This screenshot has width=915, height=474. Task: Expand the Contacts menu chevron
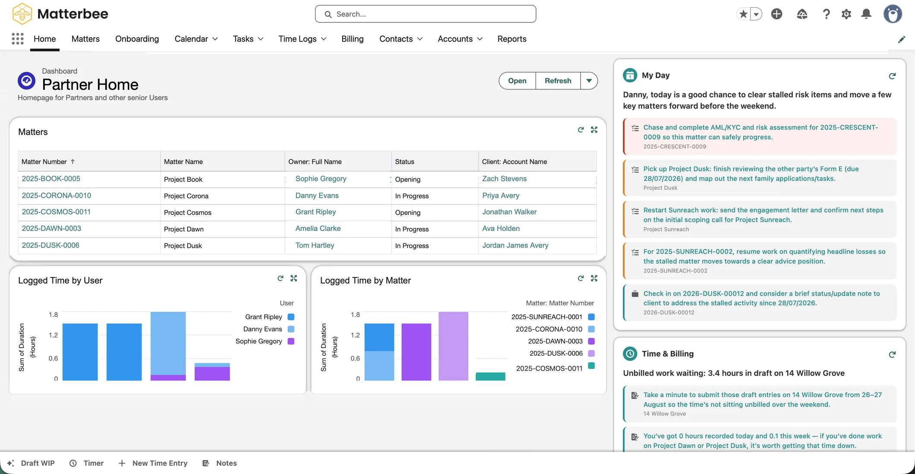pos(420,39)
